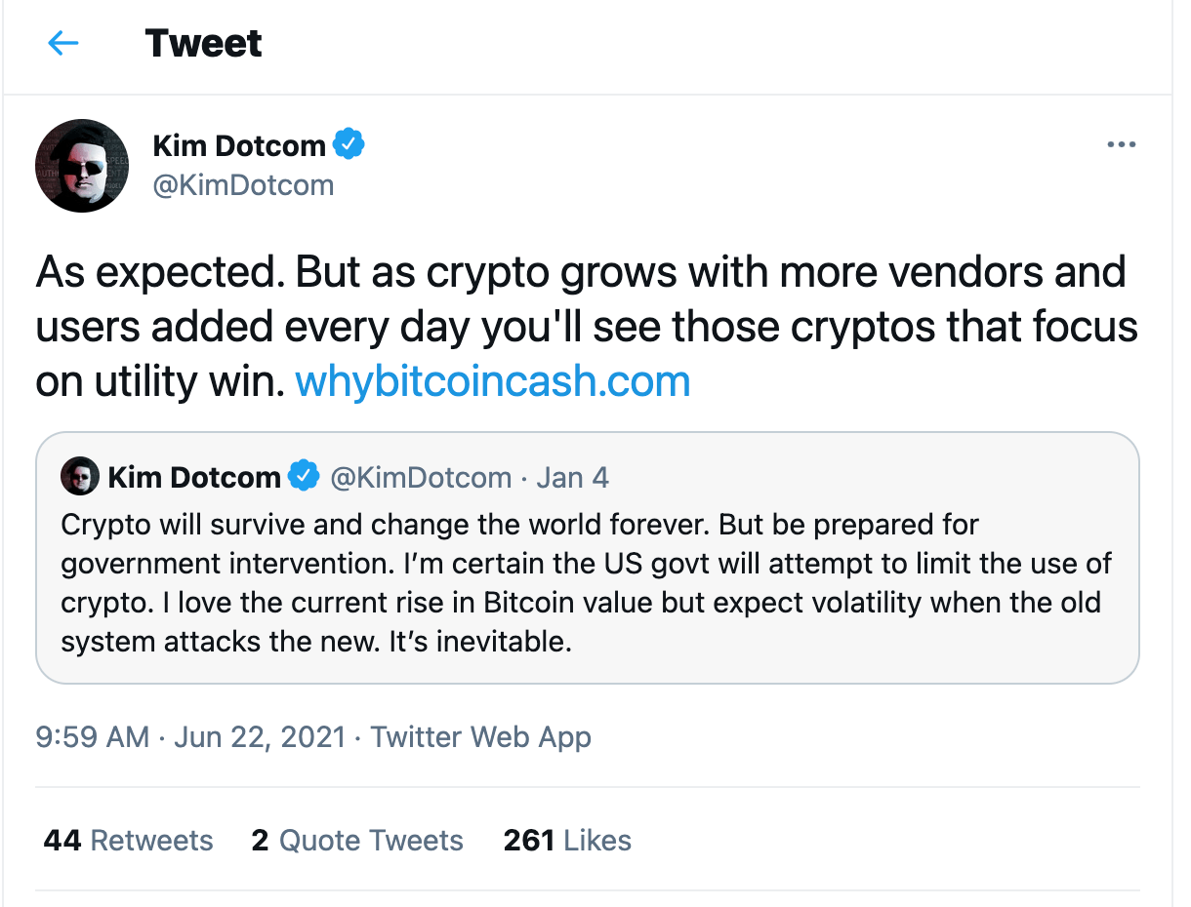
Task: Click the @KimDotcom handle in the quoted tweet
Action: (421, 477)
